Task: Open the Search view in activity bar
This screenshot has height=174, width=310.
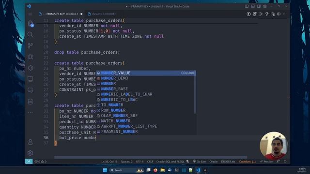Action: [x=30, y=35]
